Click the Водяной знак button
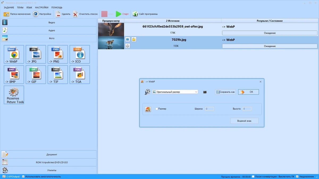This screenshot has width=319, height=179. [244, 121]
